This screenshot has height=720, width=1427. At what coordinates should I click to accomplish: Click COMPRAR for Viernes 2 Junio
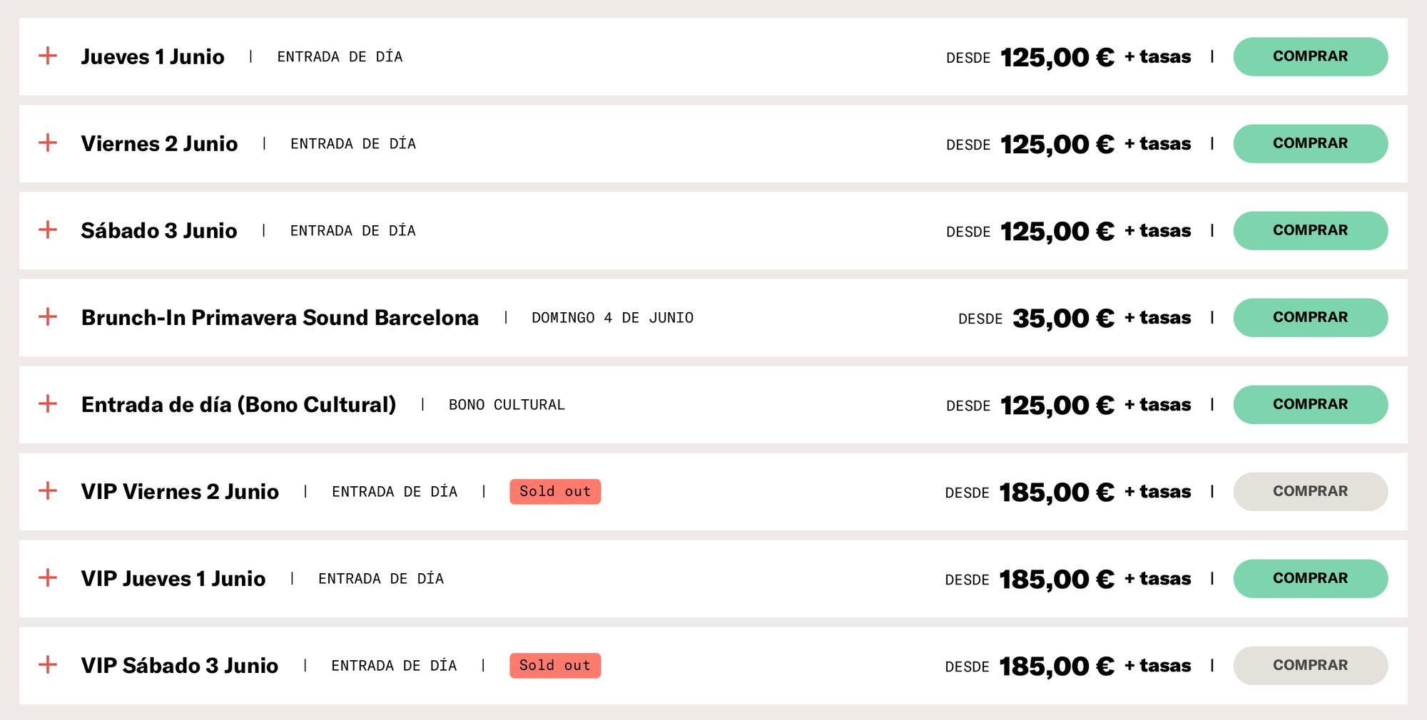1311,143
